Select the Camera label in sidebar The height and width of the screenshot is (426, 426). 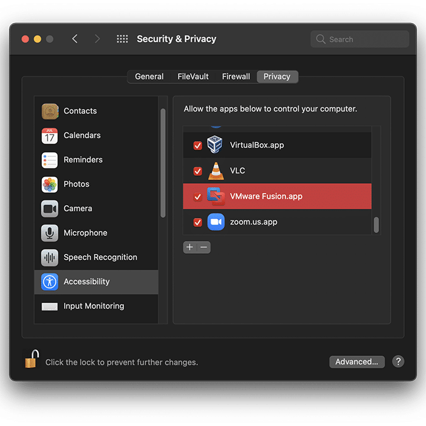point(78,209)
